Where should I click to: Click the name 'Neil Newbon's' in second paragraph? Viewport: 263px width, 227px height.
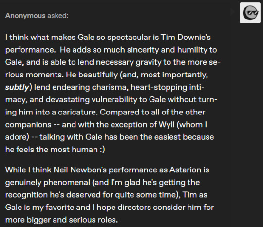coord(80,170)
